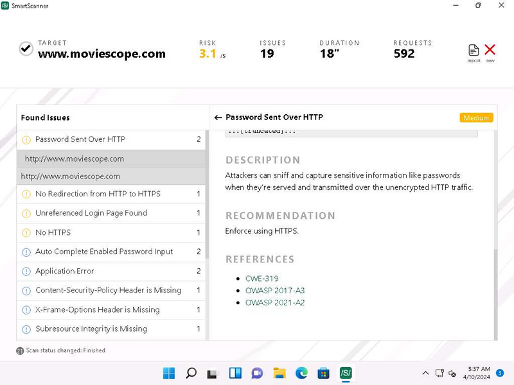Click info icon beside Auto Complete Enabled Password Input
The height and width of the screenshot is (385, 514).
[x=26, y=252]
